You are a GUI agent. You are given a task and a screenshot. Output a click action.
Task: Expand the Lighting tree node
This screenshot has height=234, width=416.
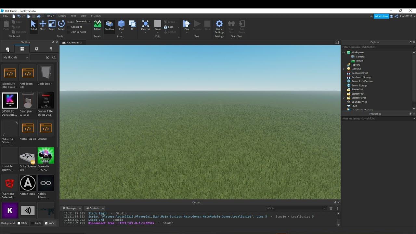coord(344,69)
